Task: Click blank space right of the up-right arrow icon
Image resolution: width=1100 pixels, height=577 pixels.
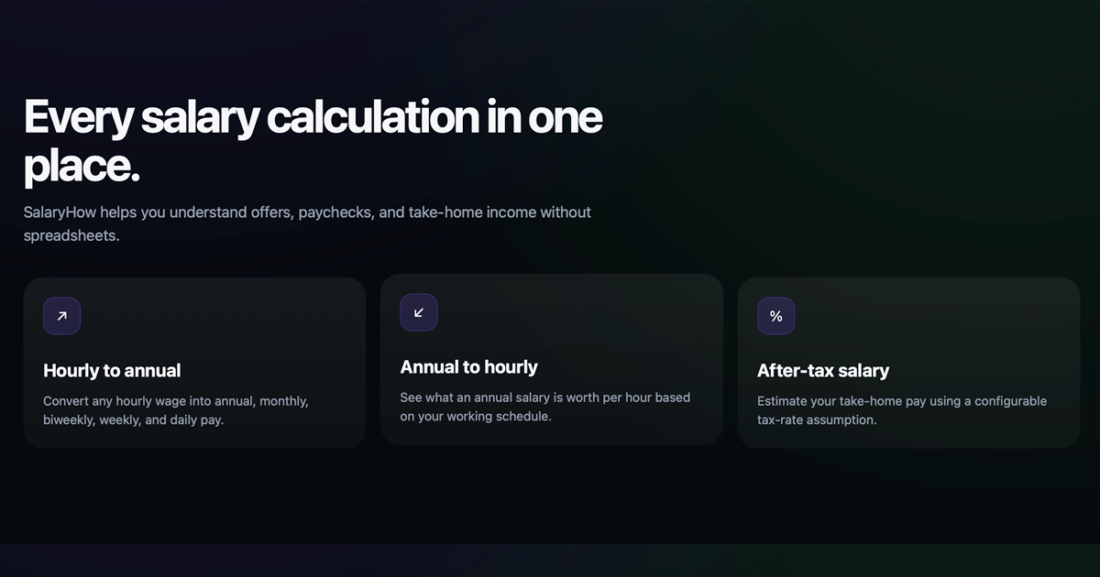Action: (x=220, y=316)
